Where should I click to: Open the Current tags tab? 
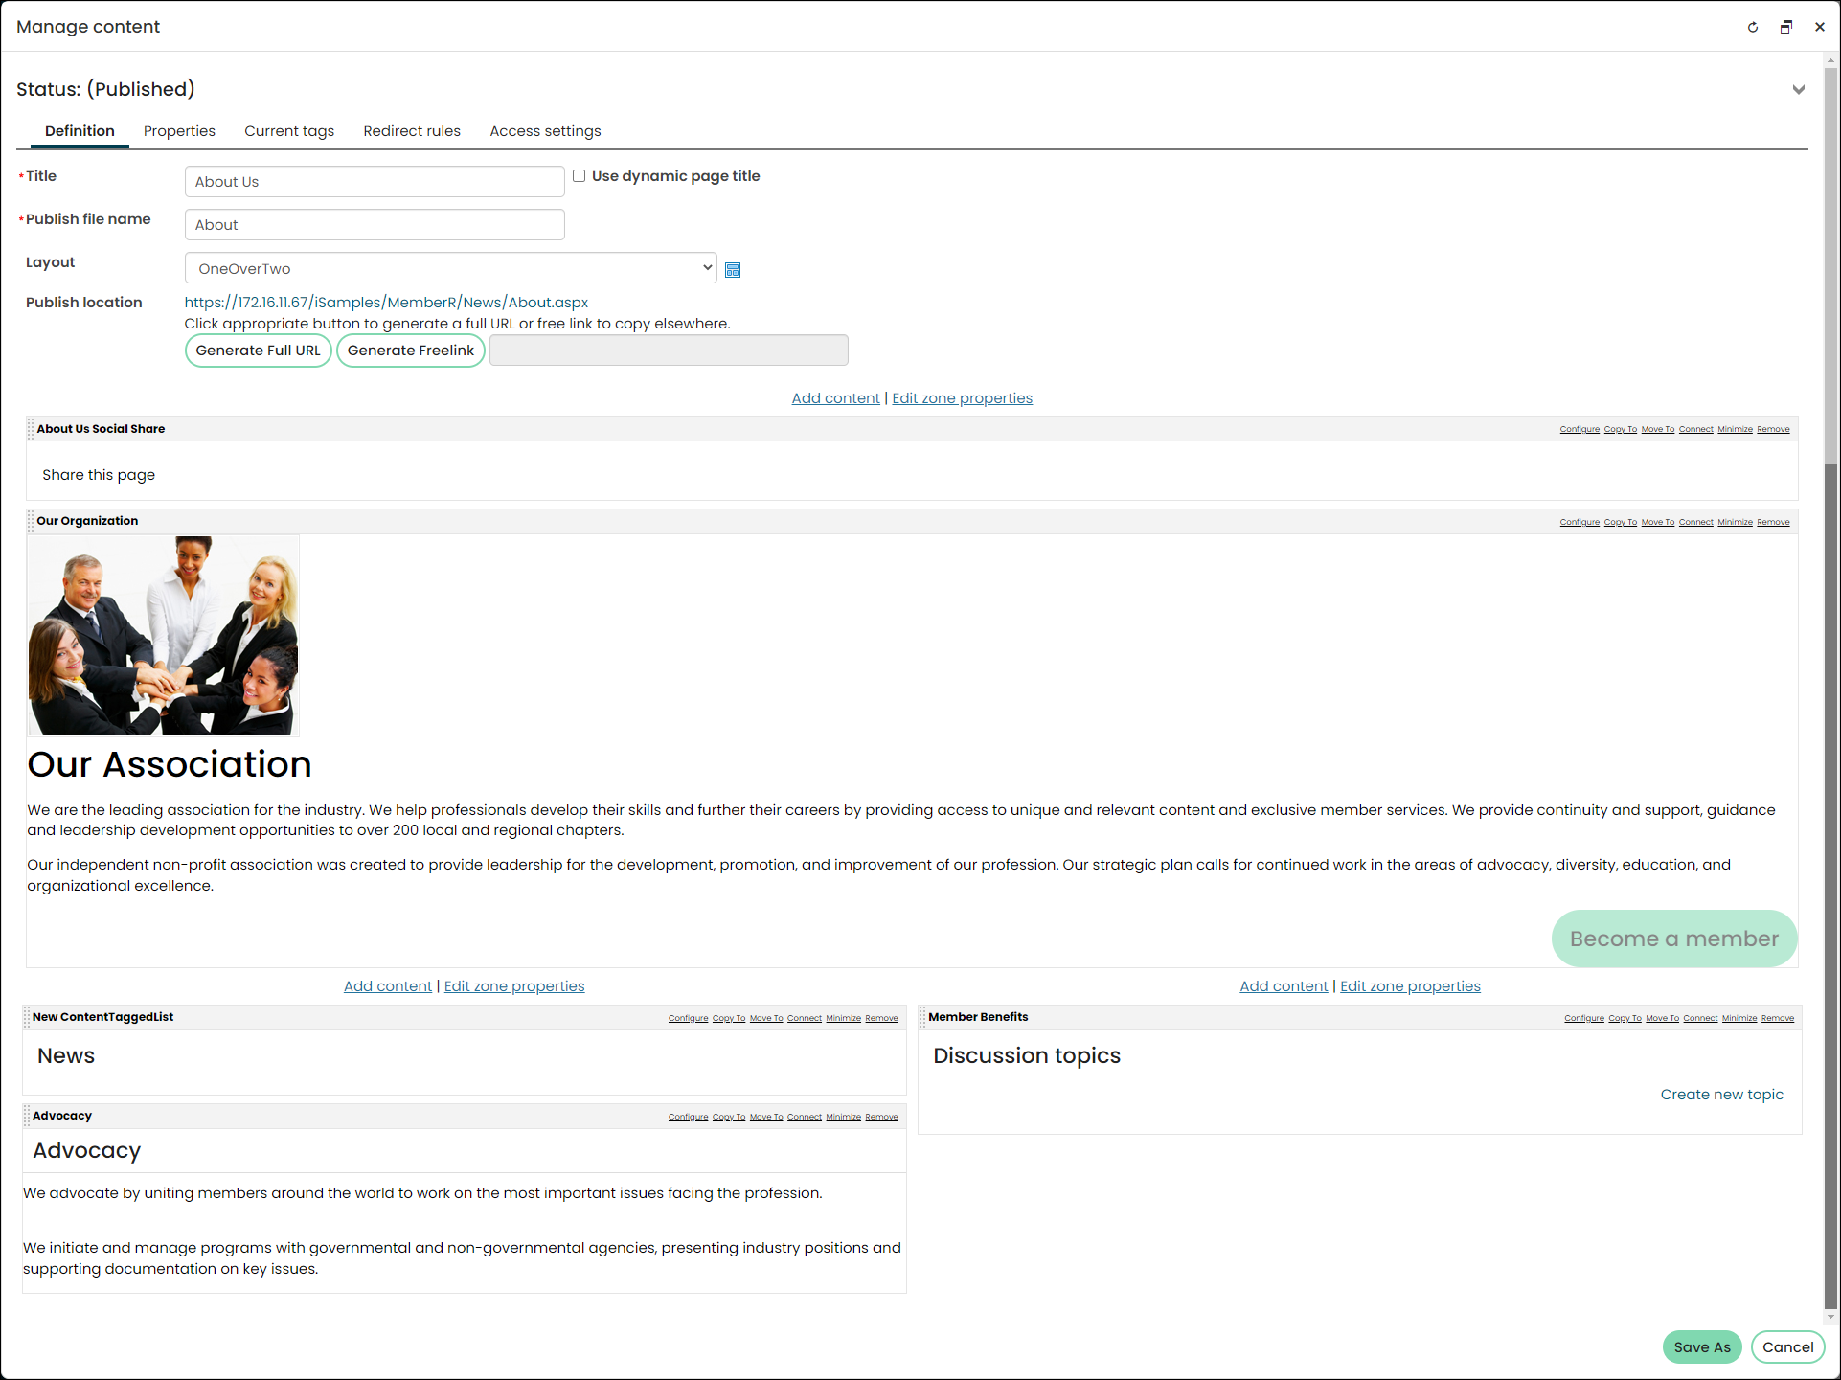tap(289, 131)
